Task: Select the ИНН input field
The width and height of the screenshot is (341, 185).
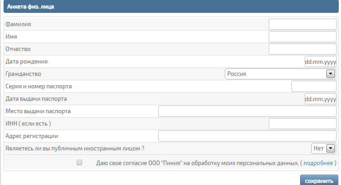Action: click(302, 124)
